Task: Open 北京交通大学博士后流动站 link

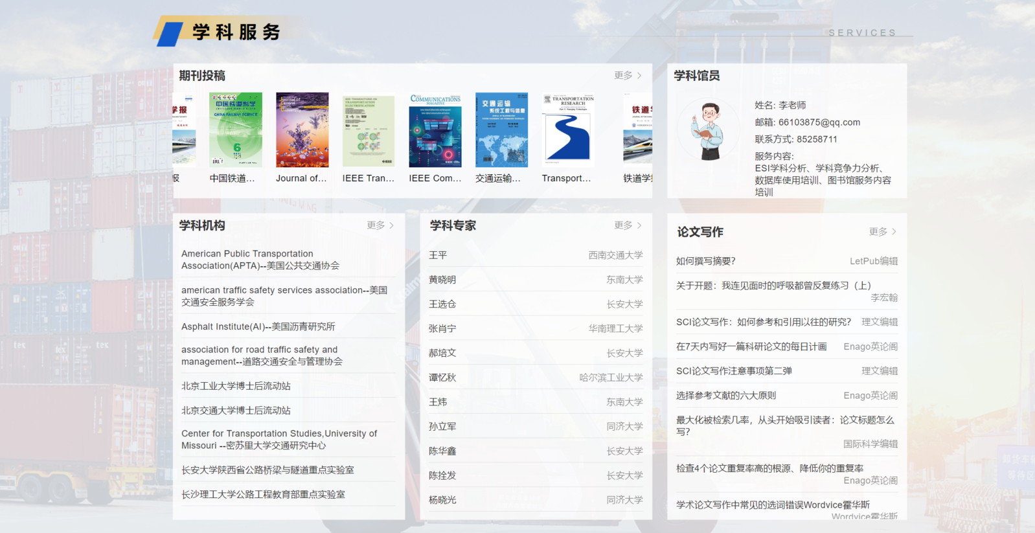Action: point(236,411)
